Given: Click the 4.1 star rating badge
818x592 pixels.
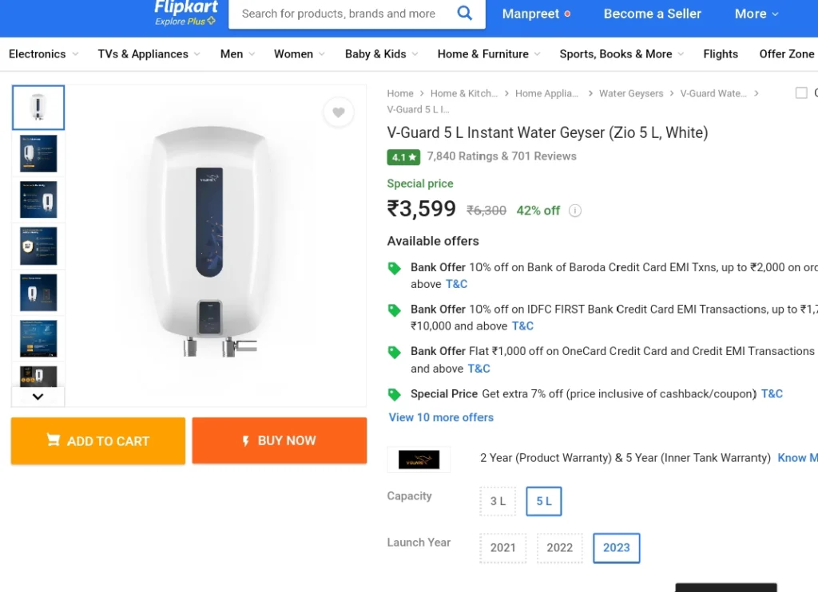Looking at the screenshot, I should 403,157.
